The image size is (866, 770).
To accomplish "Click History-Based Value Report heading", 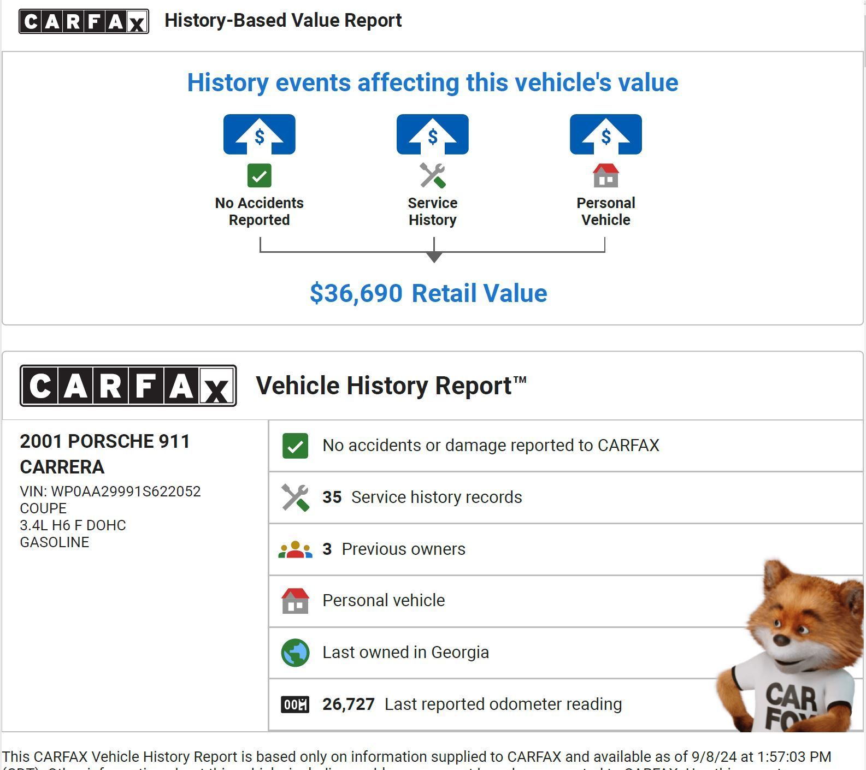I will click(x=283, y=21).
